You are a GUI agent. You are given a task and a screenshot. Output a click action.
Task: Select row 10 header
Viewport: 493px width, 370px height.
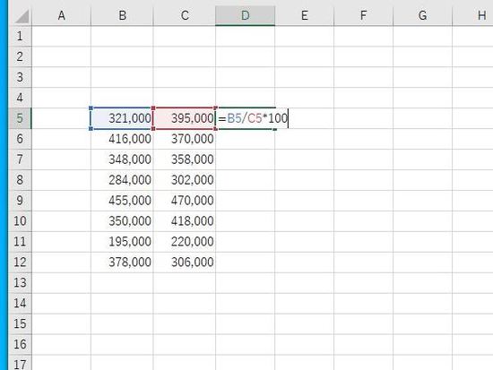pyautogui.click(x=20, y=220)
